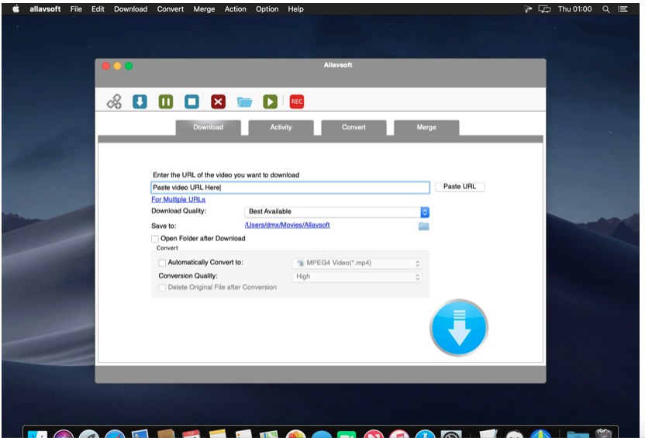Open Spotlight search in the menu bar
Image resolution: width=645 pixels, height=438 pixels.
click(606, 9)
